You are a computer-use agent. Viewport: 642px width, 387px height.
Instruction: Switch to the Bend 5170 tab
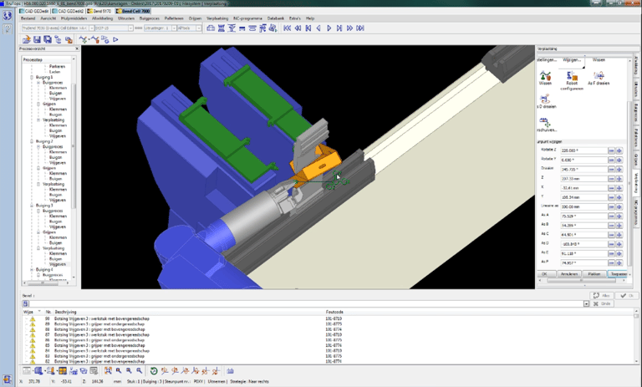[99, 11]
